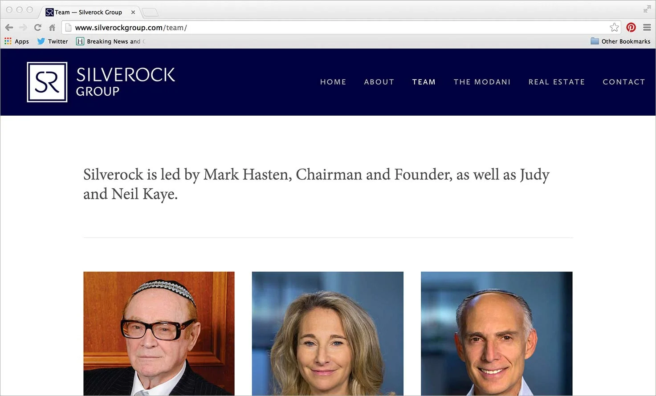Click the browser back arrow
The height and width of the screenshot is (396, 656).
9,28
